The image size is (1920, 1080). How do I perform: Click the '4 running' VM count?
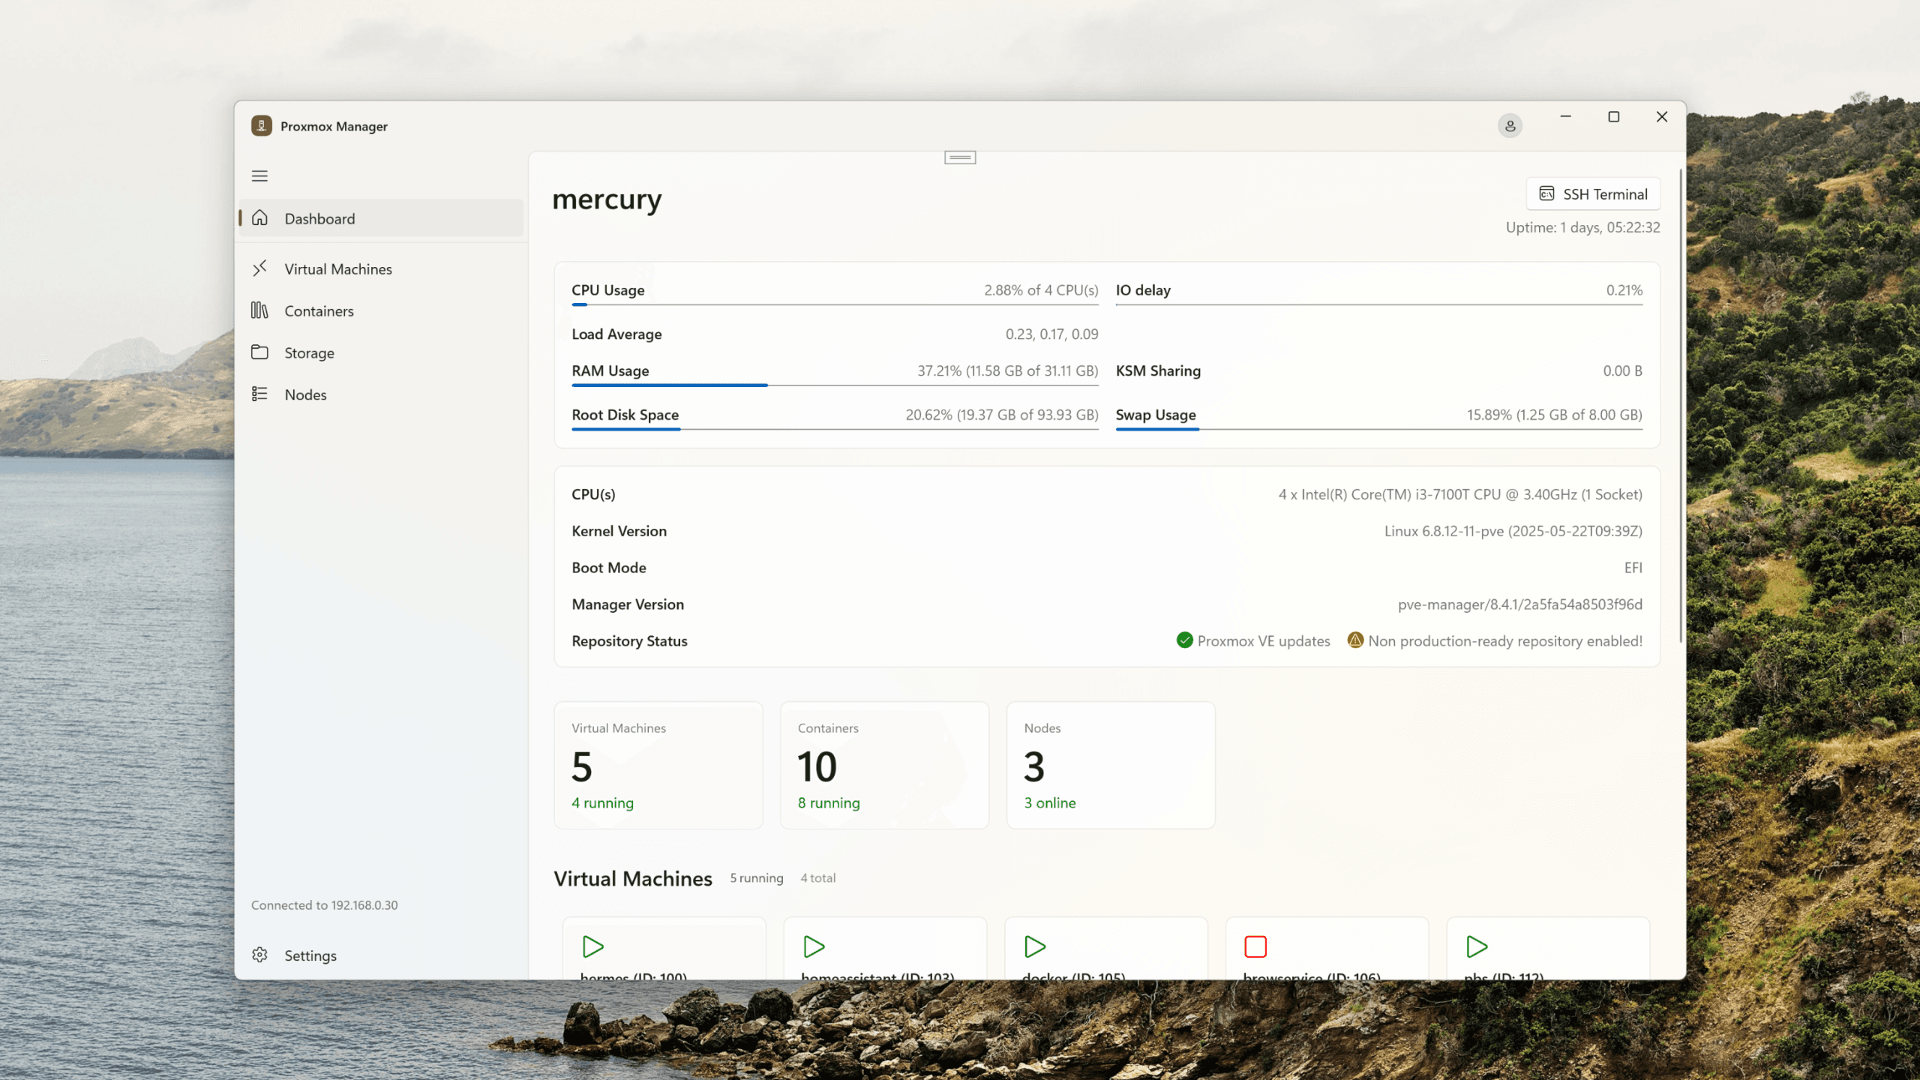(x=602, y=802)
